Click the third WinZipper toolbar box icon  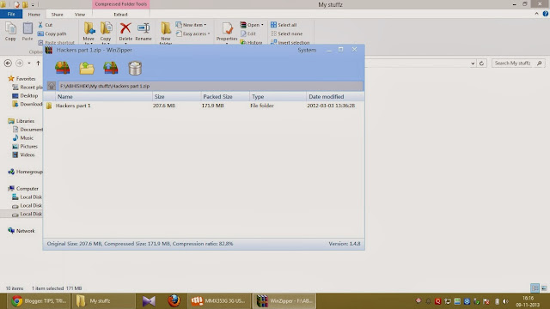coord(111,68)
